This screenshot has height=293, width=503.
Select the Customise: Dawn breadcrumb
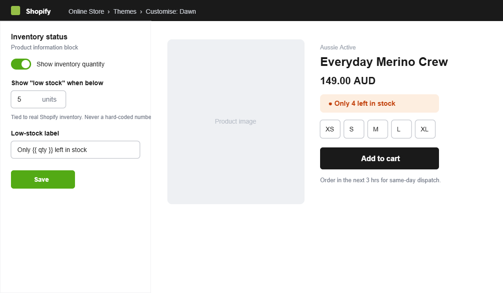click(x=171, y=11)
